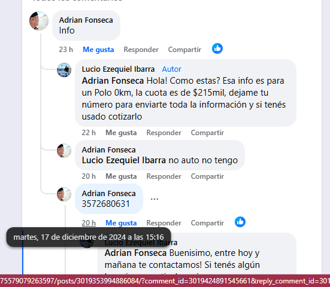This screenshot has height=287, width=330.
Task: Click Adrian Fonseca mention in Lucio's Polo reply
Action: click(x=113, y=81)
